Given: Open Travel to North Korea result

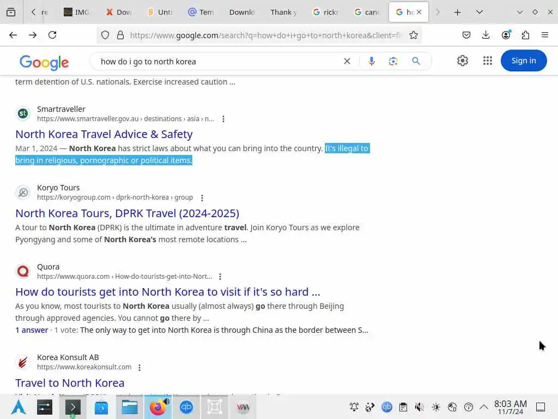Looking at the screenshot, I should pyautogui.click(x=70, y=383).
